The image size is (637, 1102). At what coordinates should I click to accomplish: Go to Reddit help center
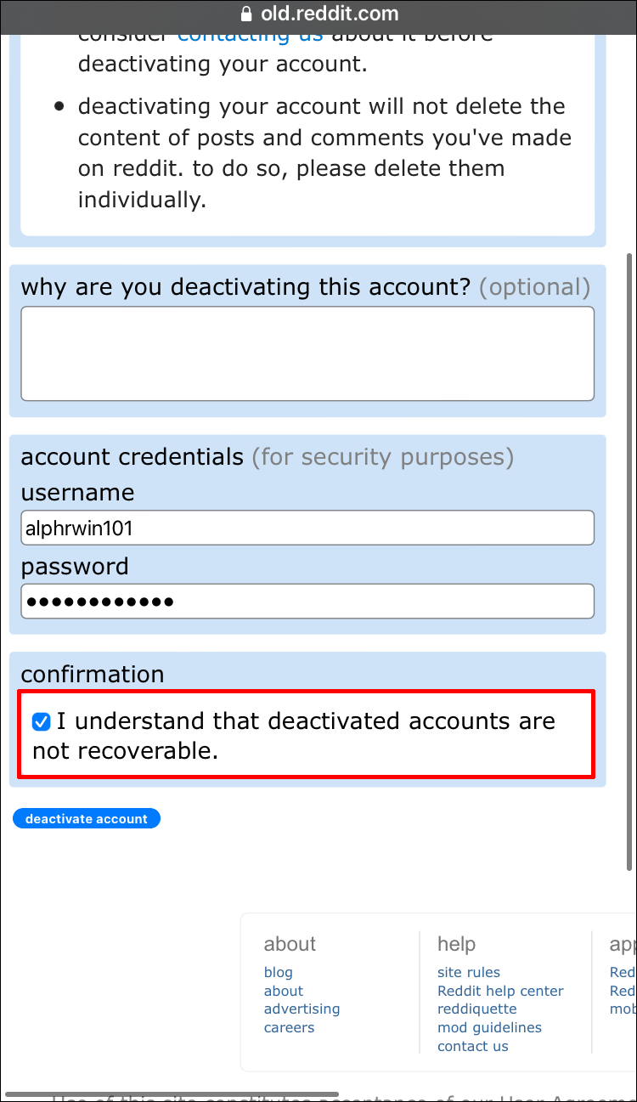[x=500, y=991]
